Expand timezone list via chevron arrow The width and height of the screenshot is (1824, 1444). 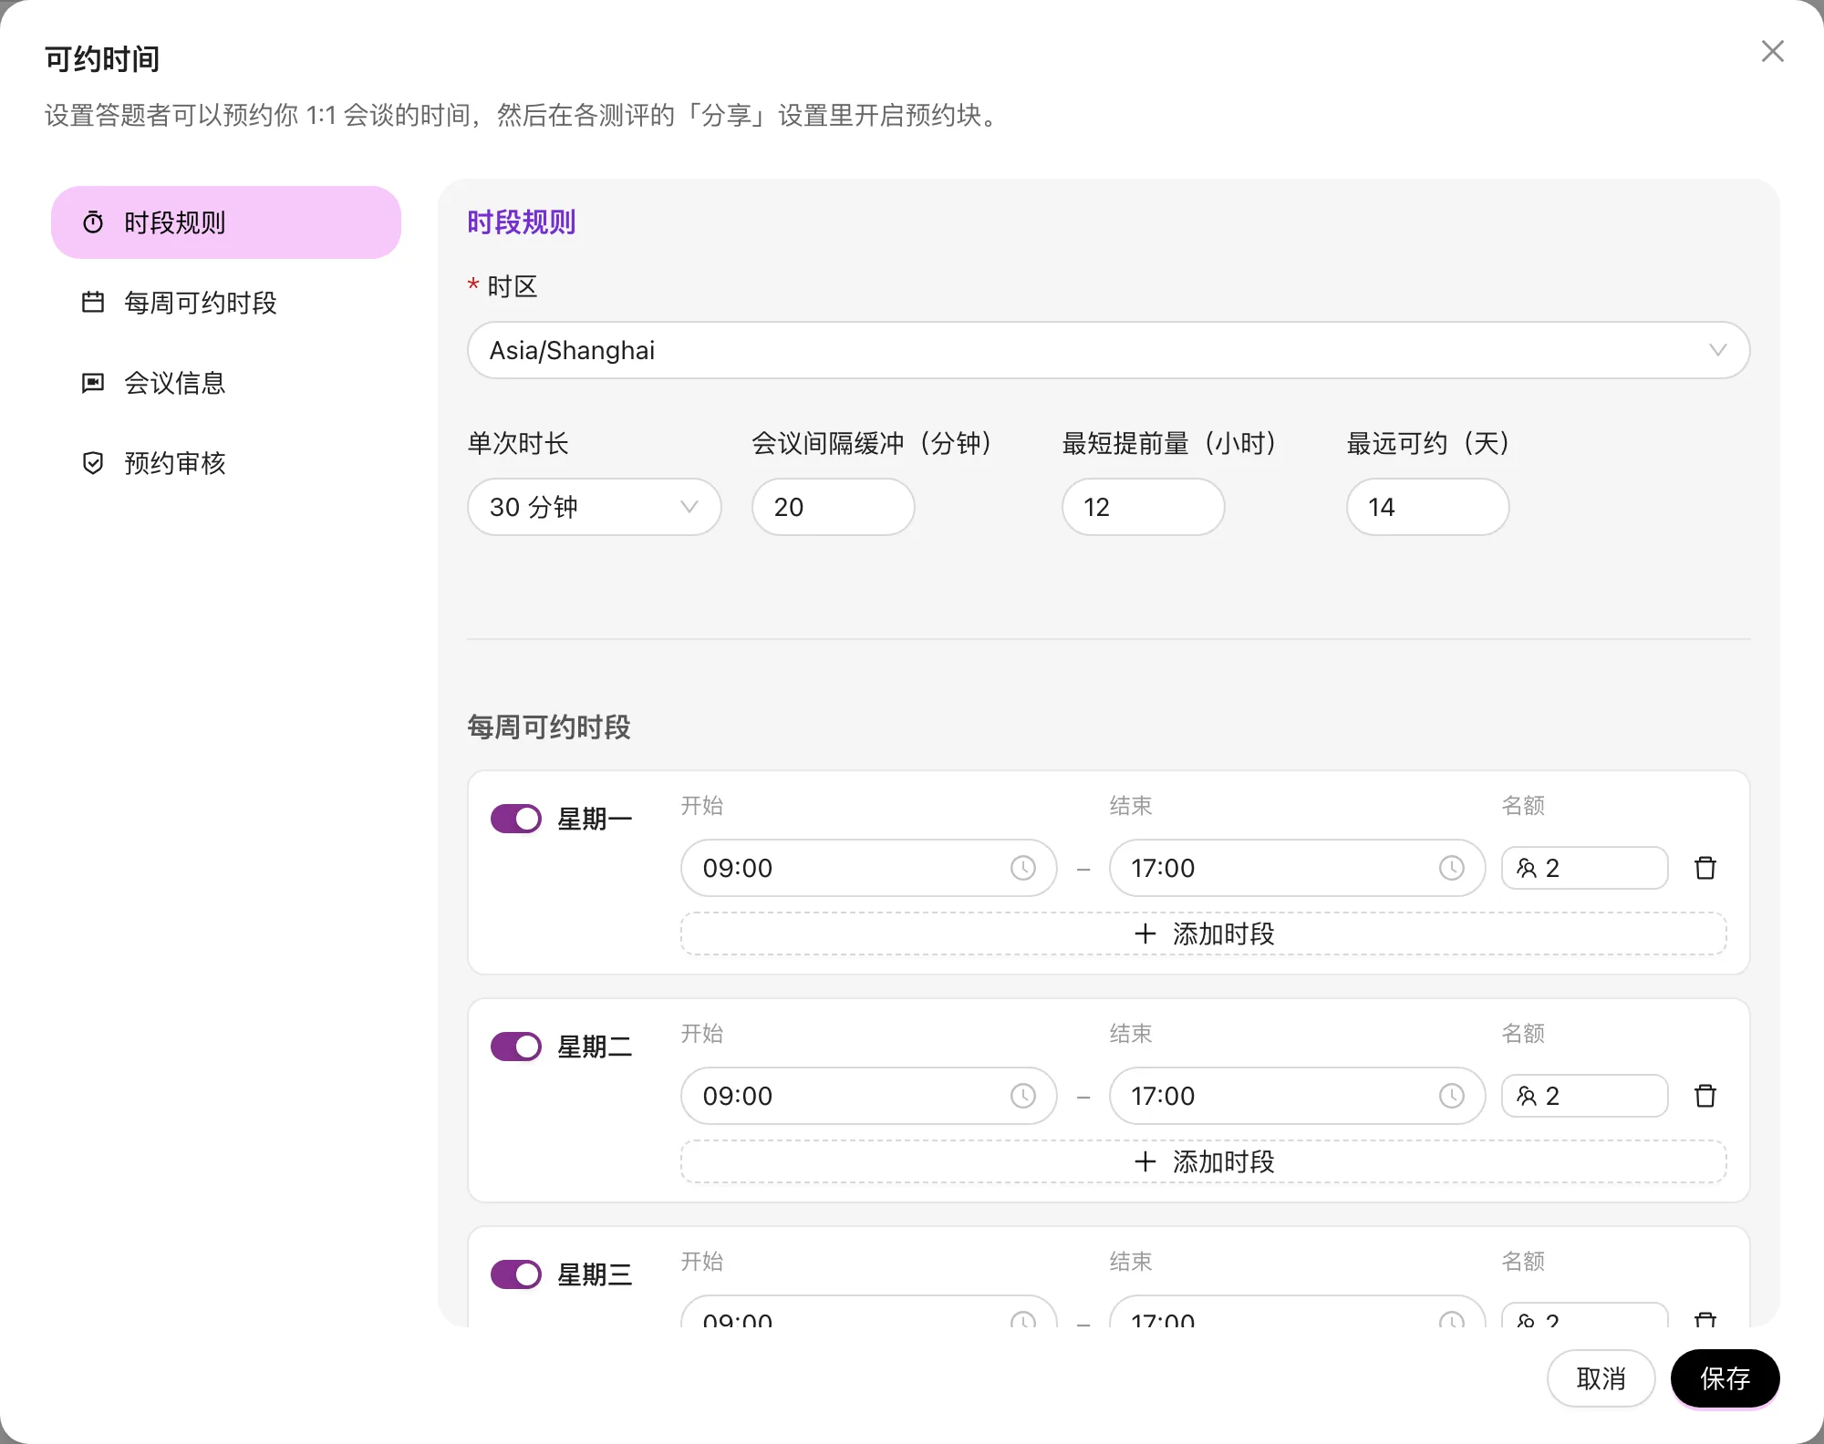[1717, 350]
